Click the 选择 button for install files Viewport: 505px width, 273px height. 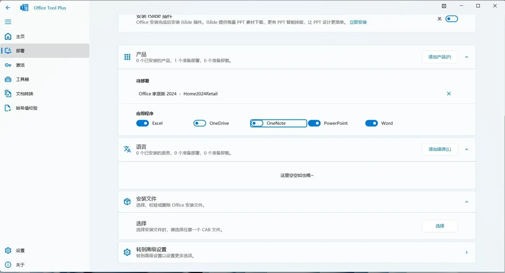click(x=440, y=226)
